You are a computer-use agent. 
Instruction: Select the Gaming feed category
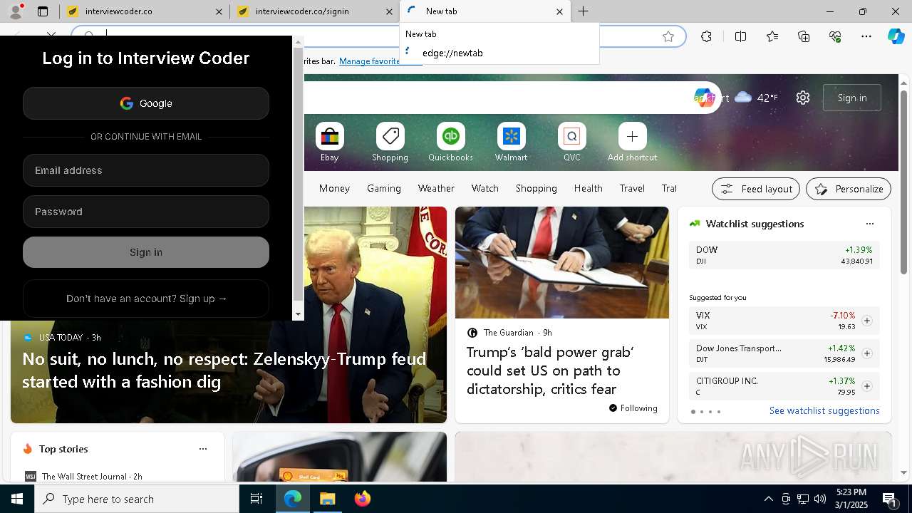384,188
